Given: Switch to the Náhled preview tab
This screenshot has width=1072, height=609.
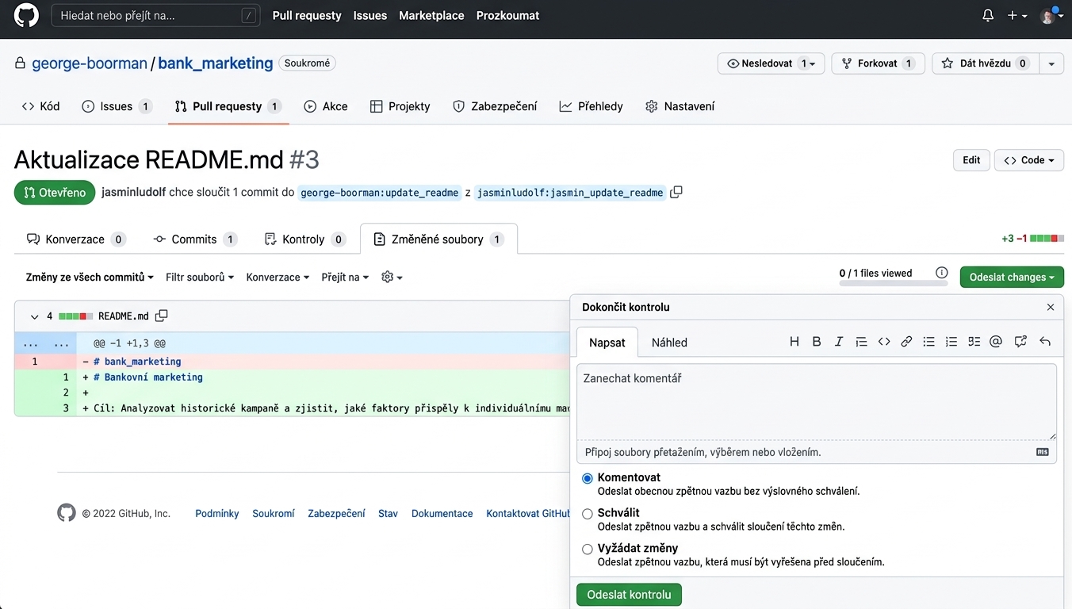Looking at the screenshot, I should [669, 343].
